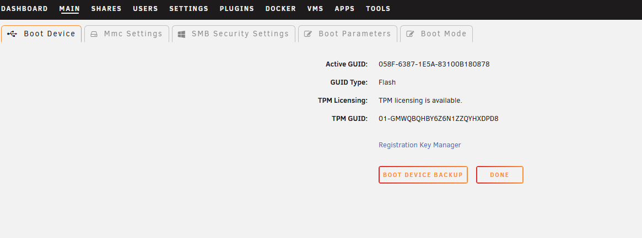Select the Main menu item

click(69, 9)
